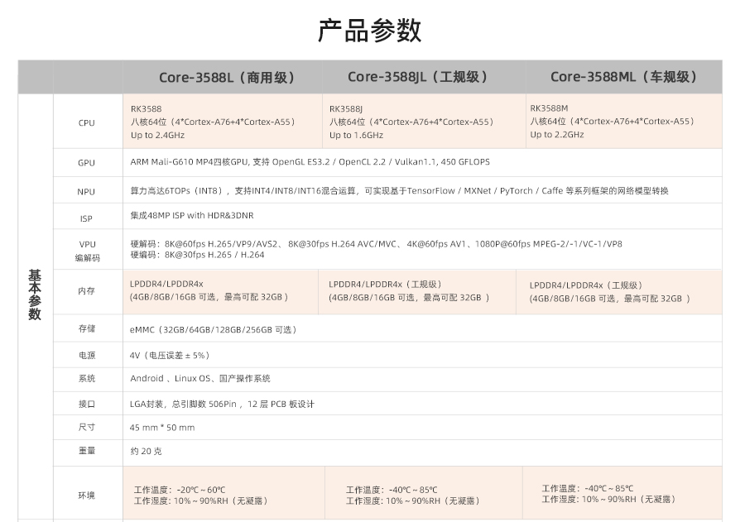Image resolution: width=745 pixels, height=522 pixels.
Task: Select the Core-3588ML（车规级） column header
Action: click(x=623, y=77)
